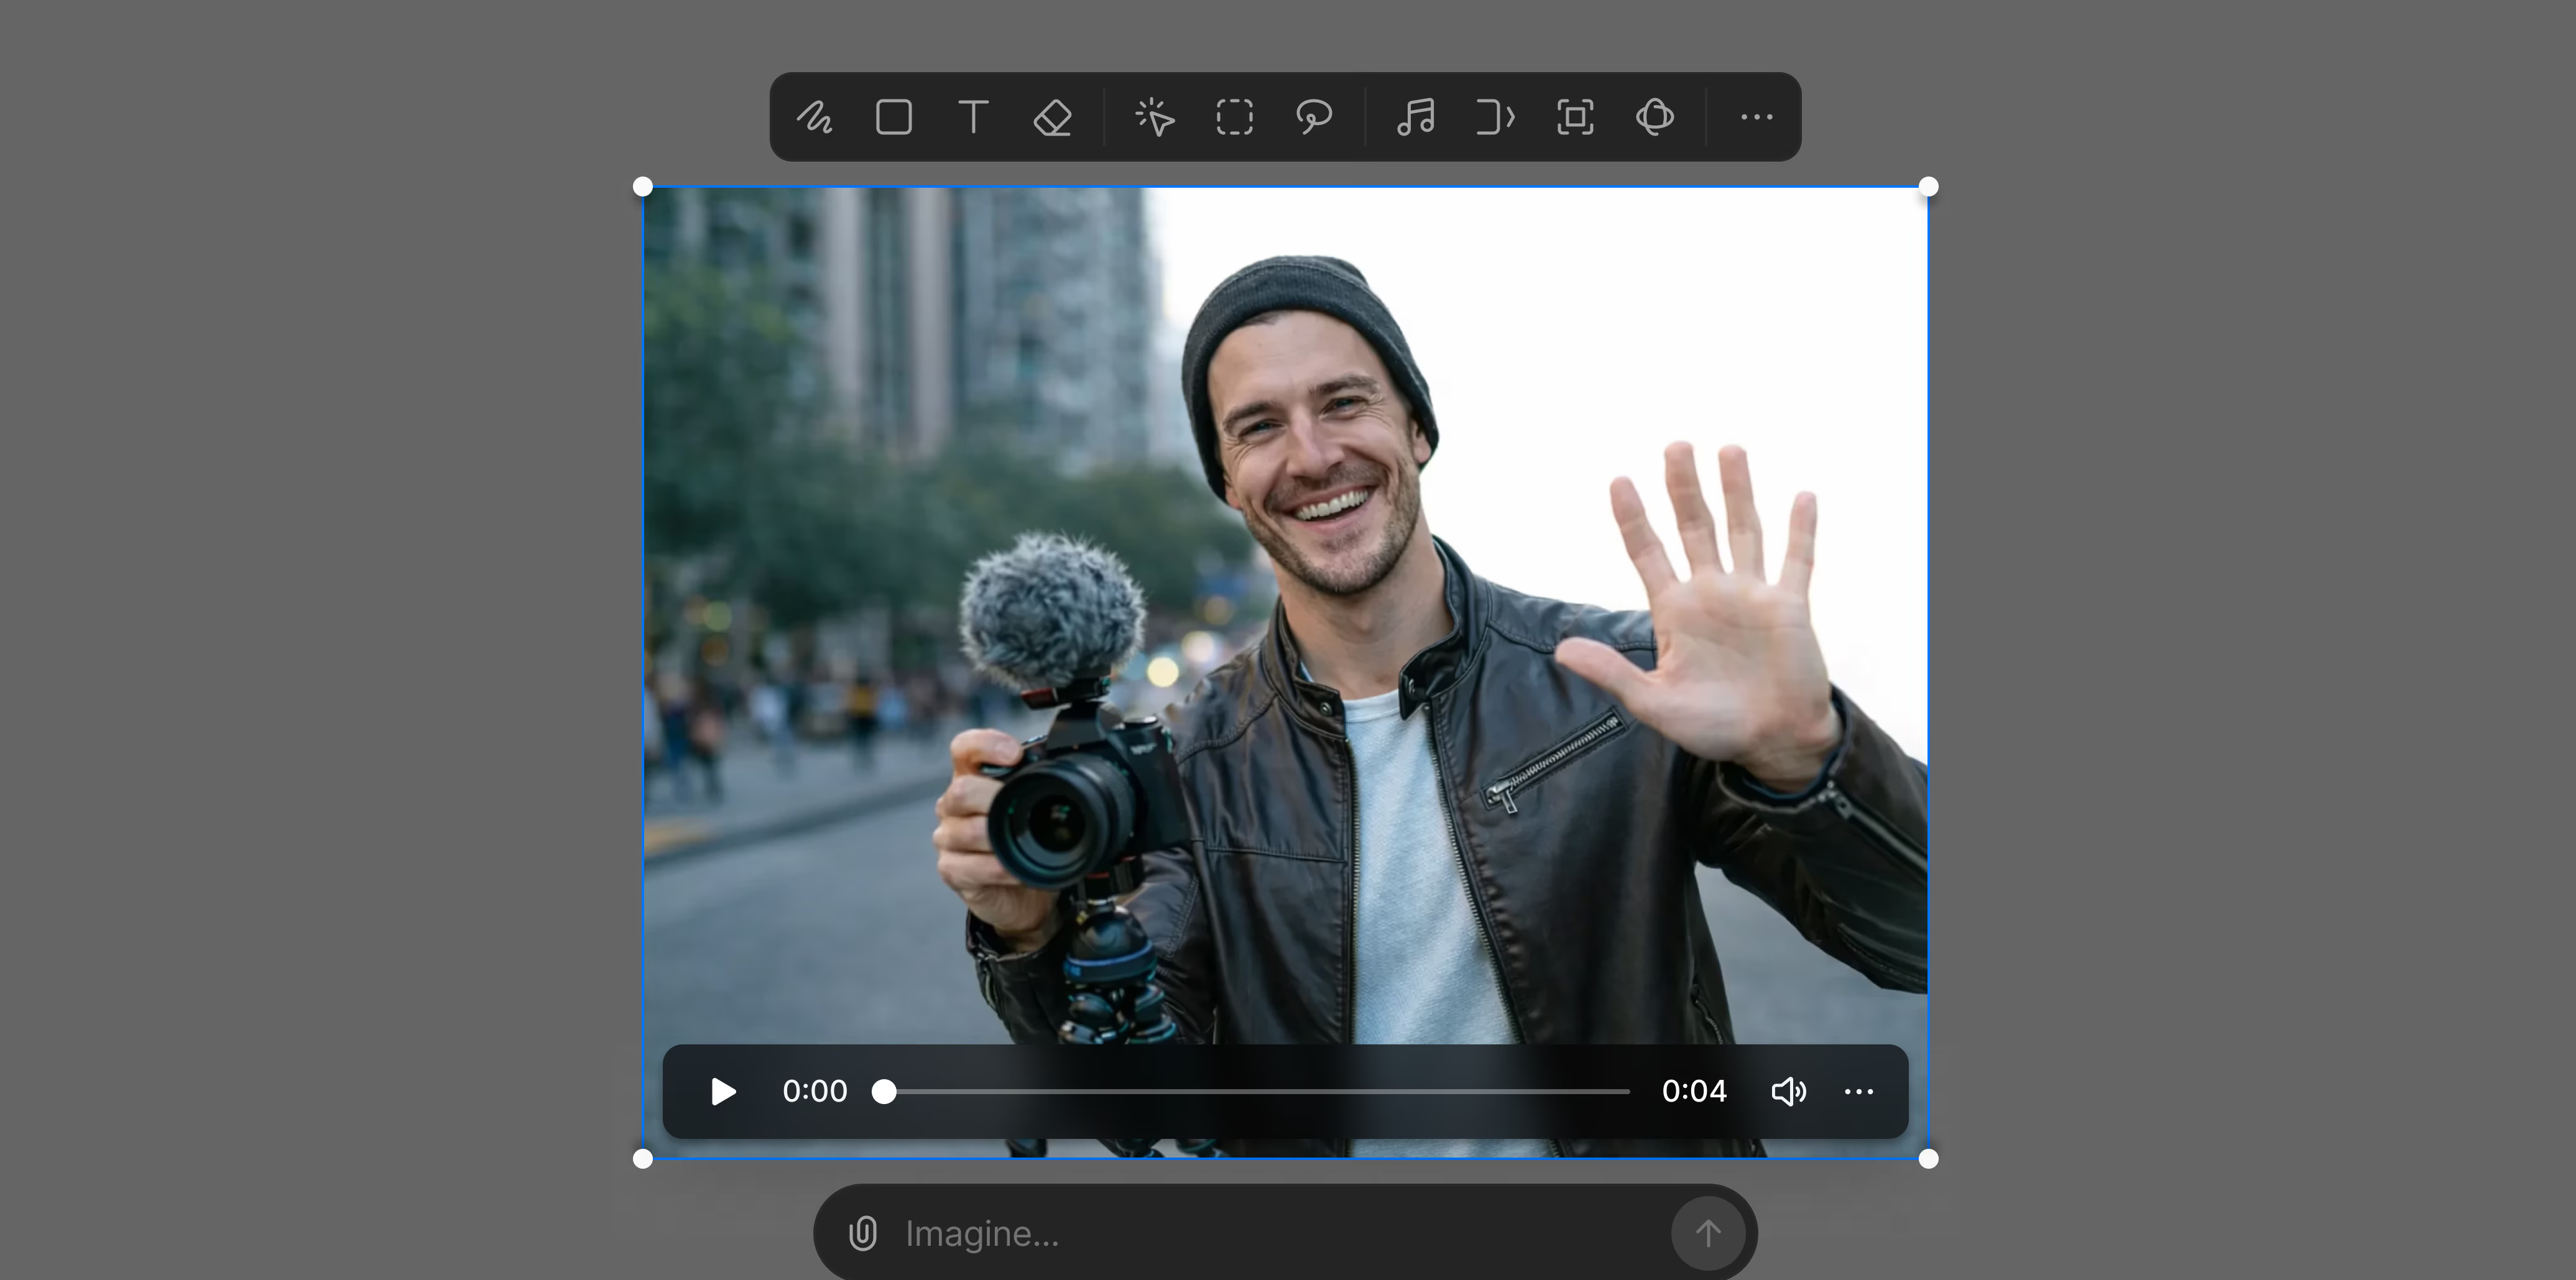Play the video clip
The image size is (2576, 1280).
[723, 1091]
